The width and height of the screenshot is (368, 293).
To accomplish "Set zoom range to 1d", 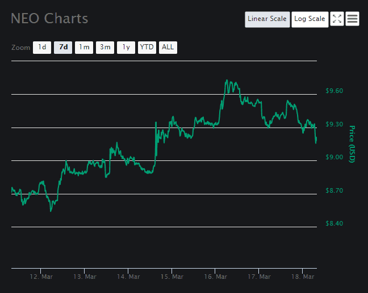I will [x=42, y=48].
